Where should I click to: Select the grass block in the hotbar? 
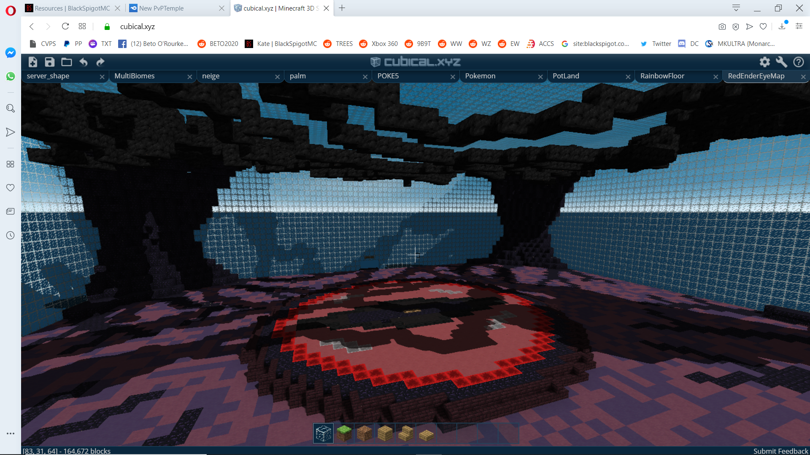pyautogui.click(x=344, y=433)
